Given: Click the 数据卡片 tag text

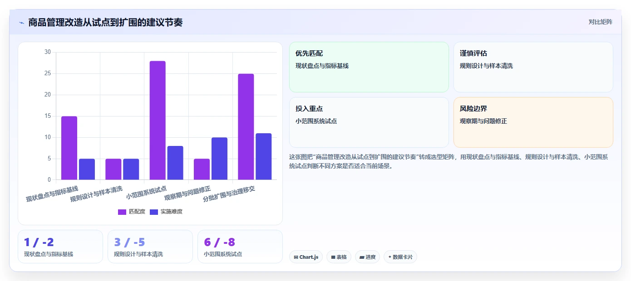Looking at the screenshot, I should 403,257.
